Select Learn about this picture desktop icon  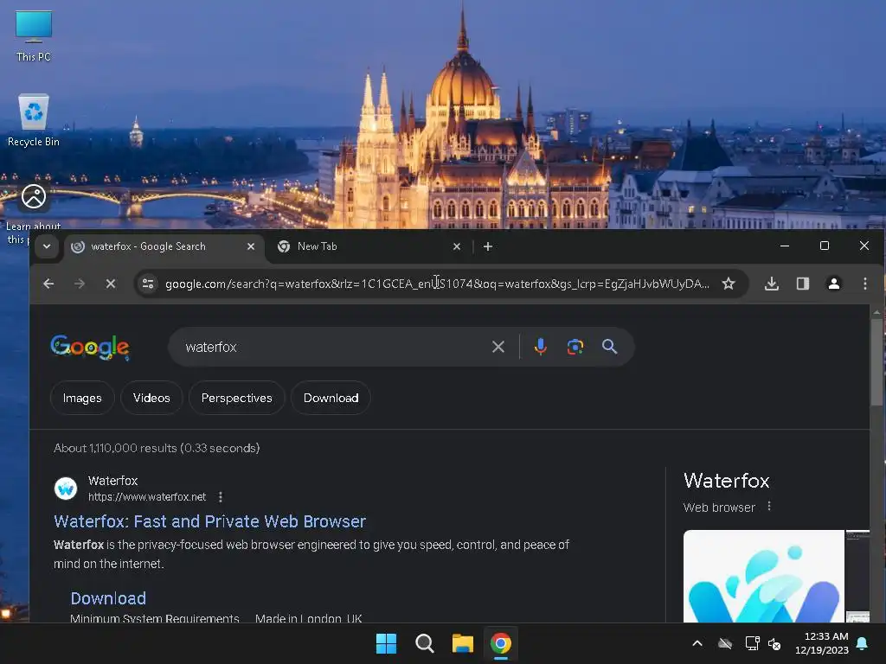34,214
